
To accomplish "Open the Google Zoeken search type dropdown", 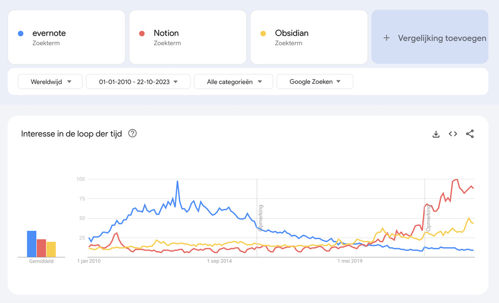I will click(x=314, y=82).
